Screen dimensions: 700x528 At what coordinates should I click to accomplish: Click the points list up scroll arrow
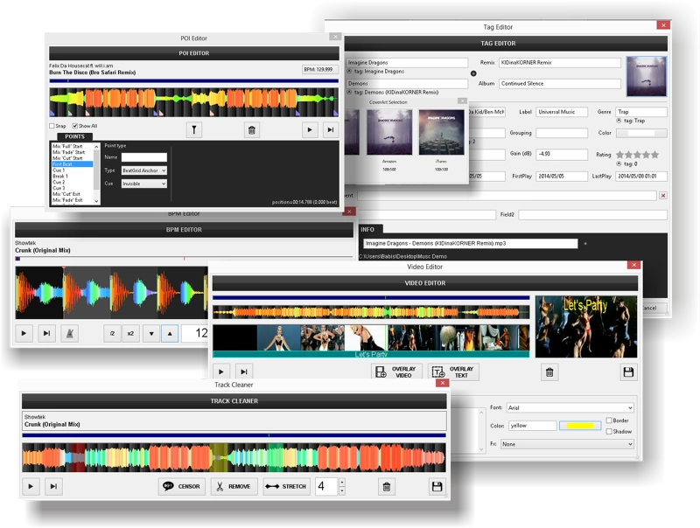pos(96,146)
